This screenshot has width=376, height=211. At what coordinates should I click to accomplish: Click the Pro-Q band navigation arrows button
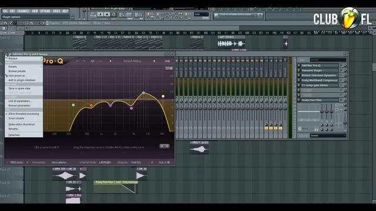click(164, 146)
